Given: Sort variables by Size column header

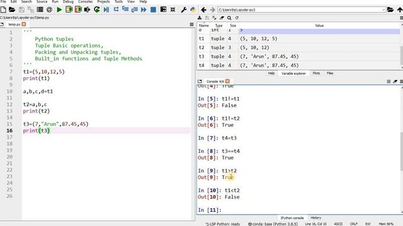Looking at the screenshot, I should tap(233, 26).
